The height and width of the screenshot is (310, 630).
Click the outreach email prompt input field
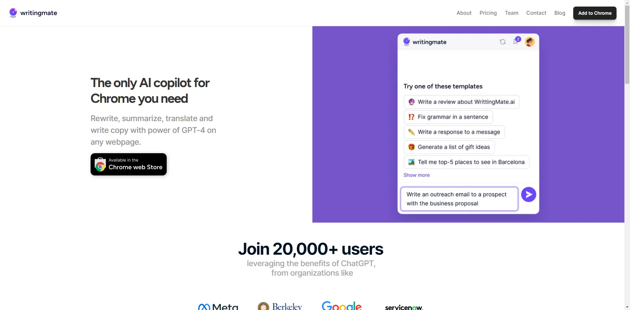(x=459, y=199)
